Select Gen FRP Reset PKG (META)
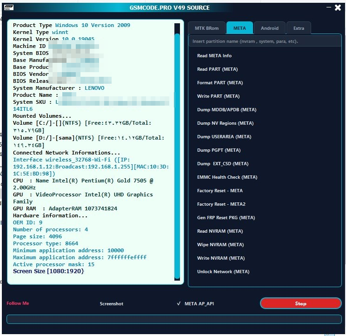This screenshot has height=336, width=346. pos(226,217)
